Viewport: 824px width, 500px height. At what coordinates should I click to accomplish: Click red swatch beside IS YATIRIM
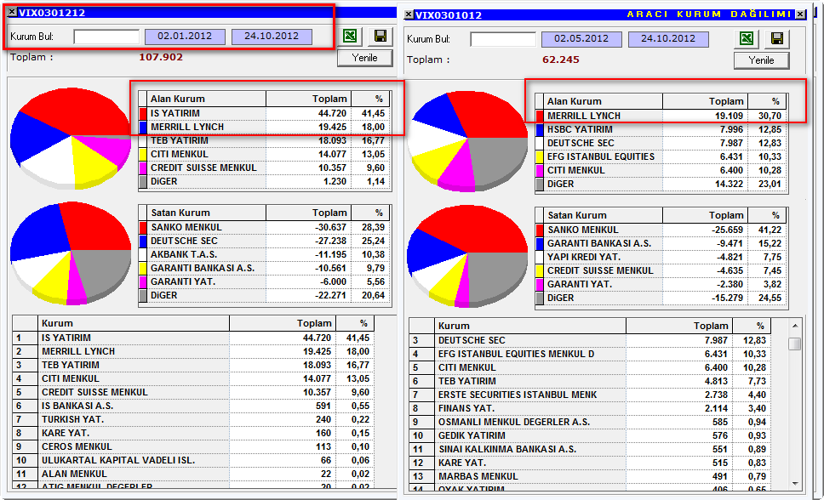(x=143, y=113)
